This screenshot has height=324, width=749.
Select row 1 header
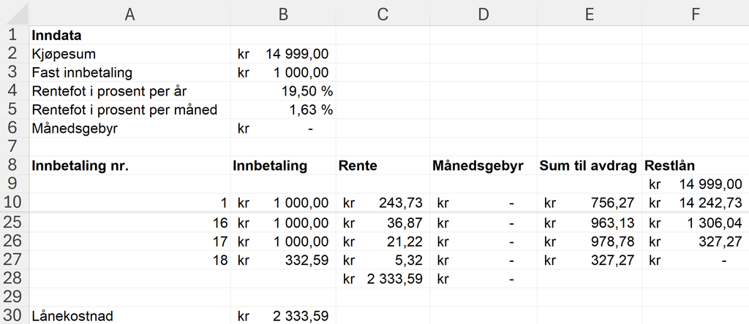coord(15,35)
